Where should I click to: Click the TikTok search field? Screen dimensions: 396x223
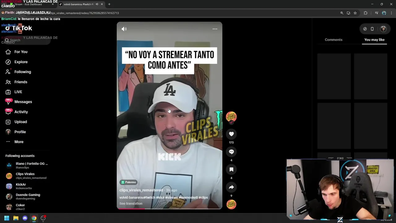pos(27,40)
